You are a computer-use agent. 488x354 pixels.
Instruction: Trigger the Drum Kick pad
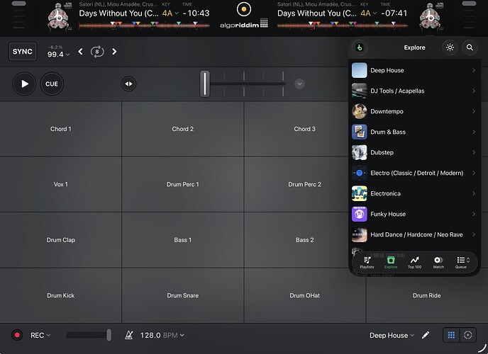61,295
